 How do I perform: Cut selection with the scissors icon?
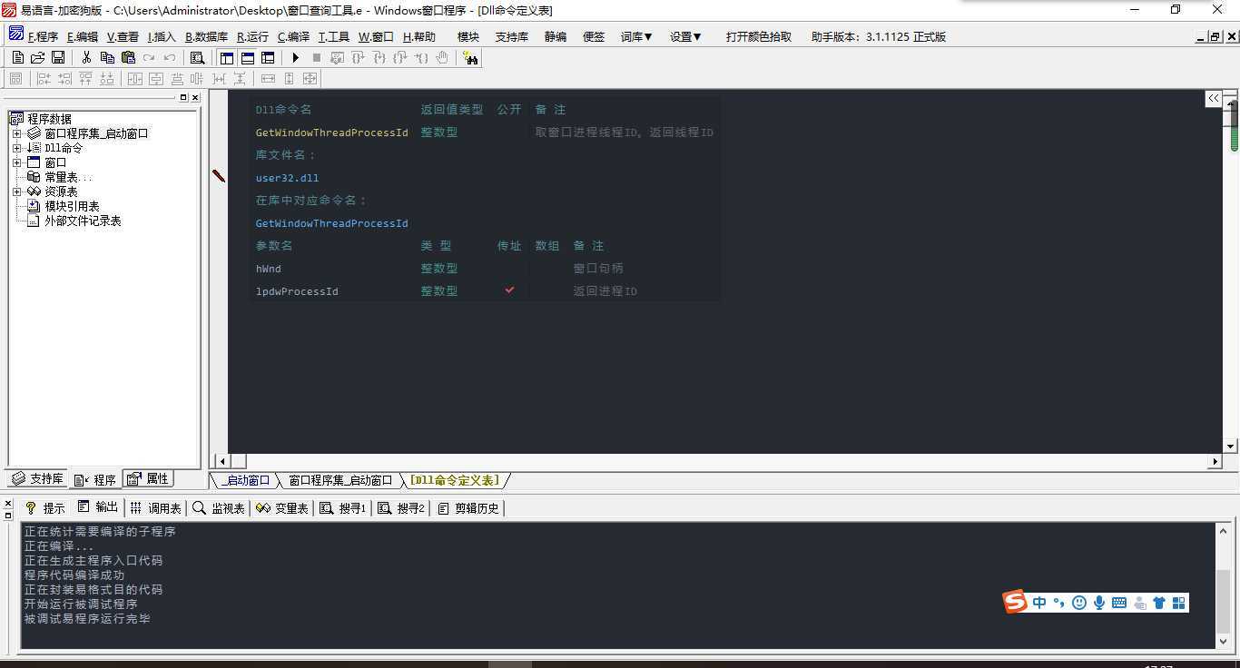click(x=86, y=57)
